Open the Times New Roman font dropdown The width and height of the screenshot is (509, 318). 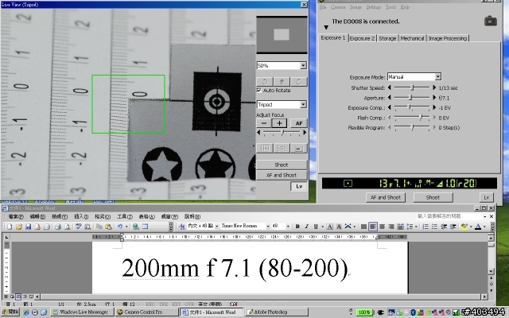(268, 226)
